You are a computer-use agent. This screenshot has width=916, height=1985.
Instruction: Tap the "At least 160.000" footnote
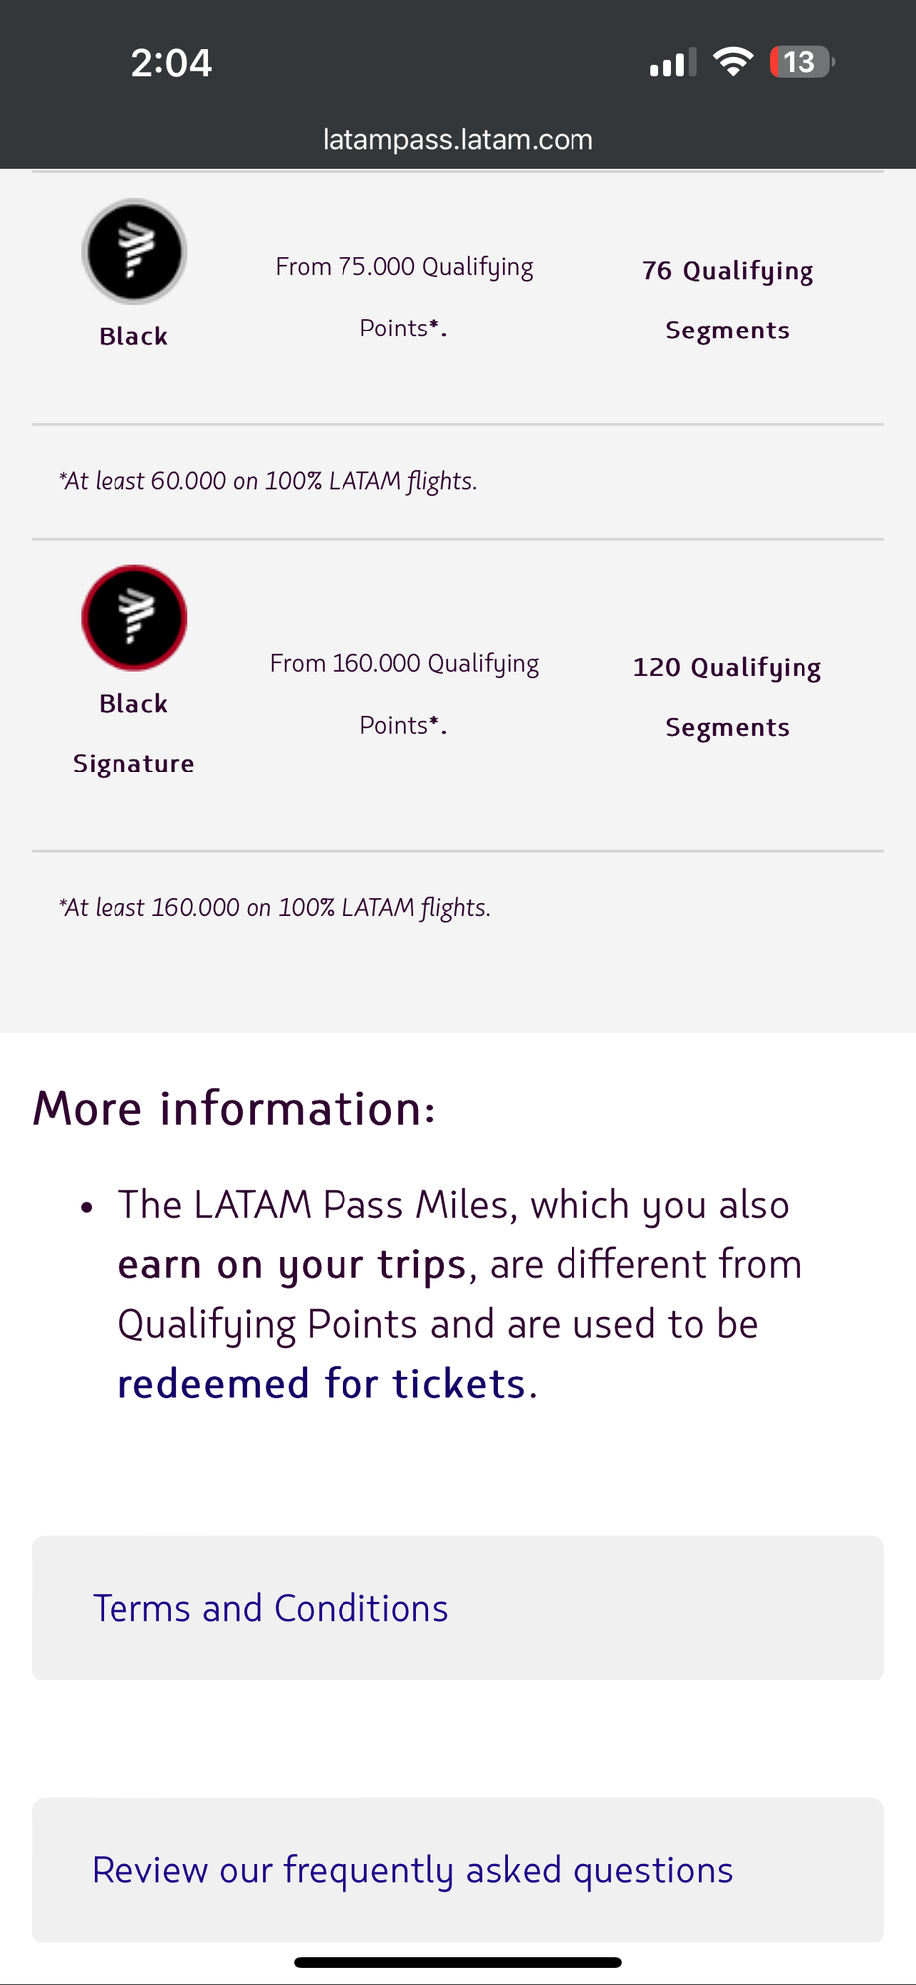pyautogui.click(x=275, y=907)
